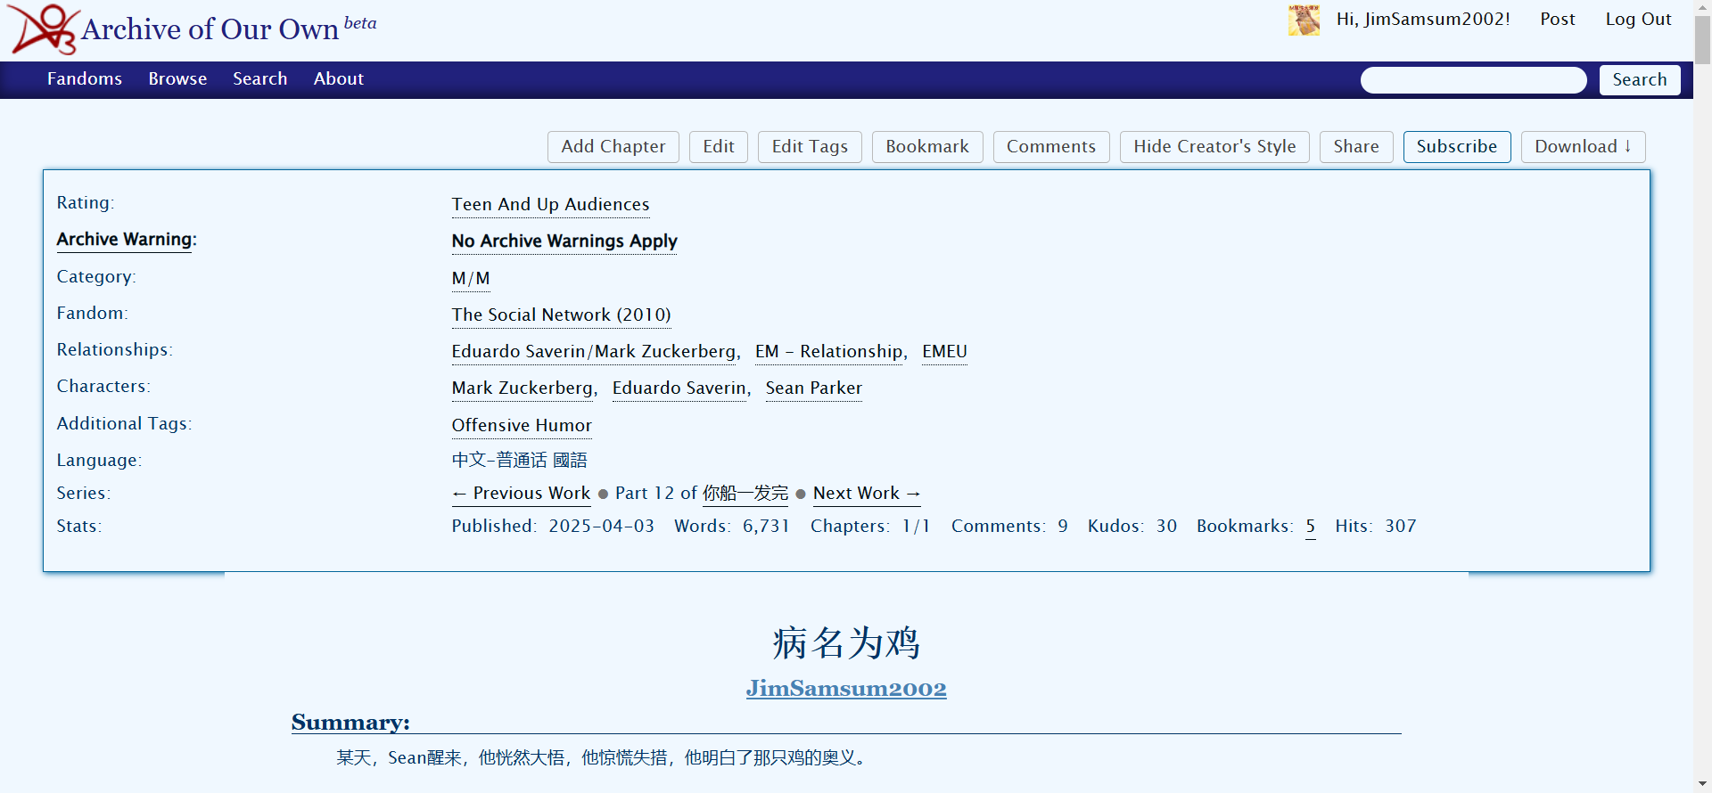Click the scrollbar down arrow
This screenshot has width=1712, height=793.
pos(1703,784)
